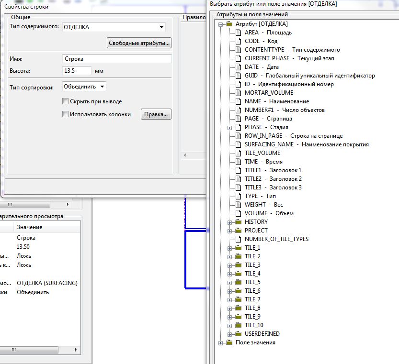Select the AREA - Площадь document icon
399x364 pixels.
click(x=238, y=33)
